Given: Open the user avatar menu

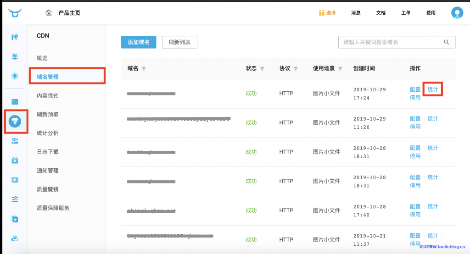Looking at the screenshot, I should tap(457, 13).
